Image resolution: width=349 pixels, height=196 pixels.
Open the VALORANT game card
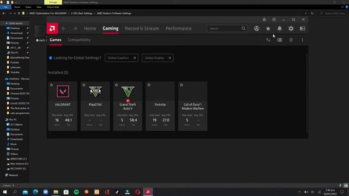coord(63,106)
